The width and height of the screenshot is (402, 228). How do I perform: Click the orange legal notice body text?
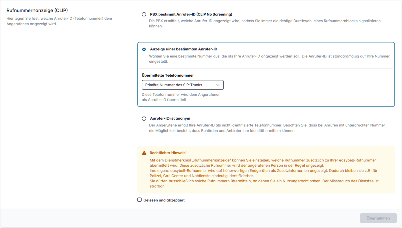[264, 173]
